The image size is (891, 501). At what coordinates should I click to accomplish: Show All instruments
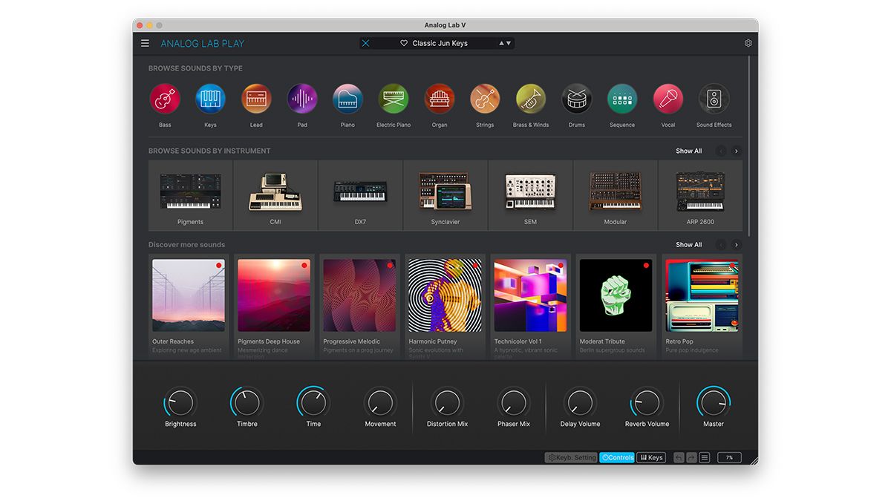click(688, 151)
